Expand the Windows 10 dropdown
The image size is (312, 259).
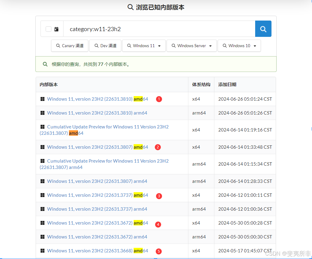[239, 46]
